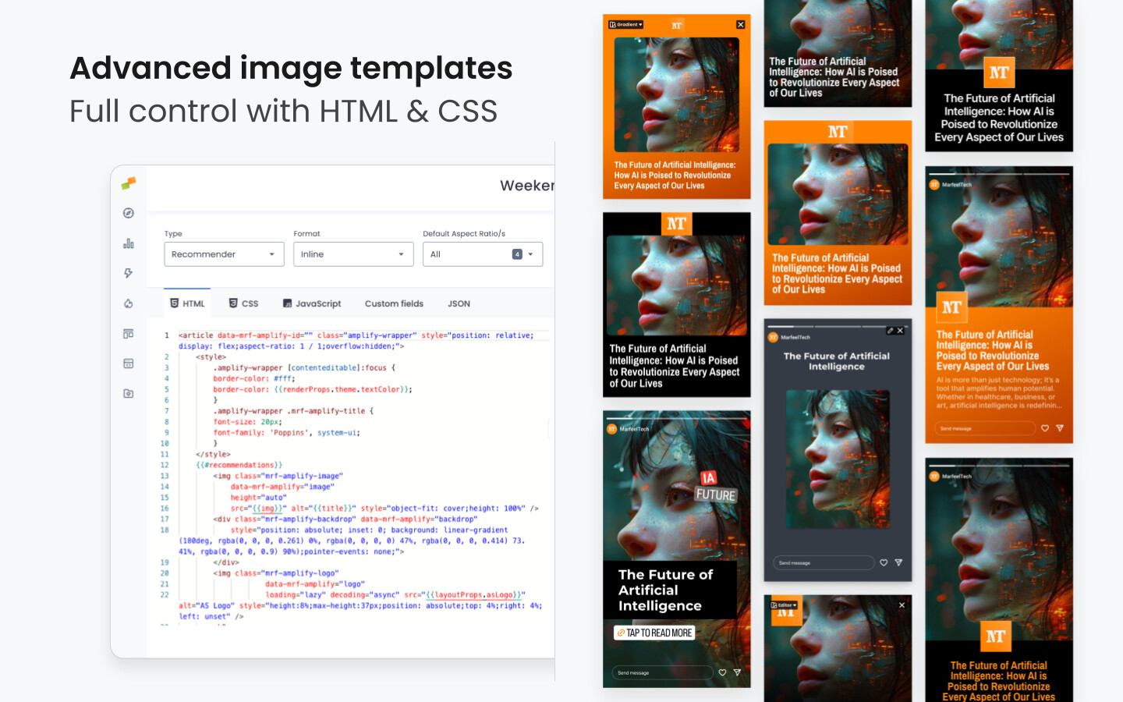Click the 'font-family: Poppins' code line
This screenshot has width=1123, height=702.
point(286,433)
